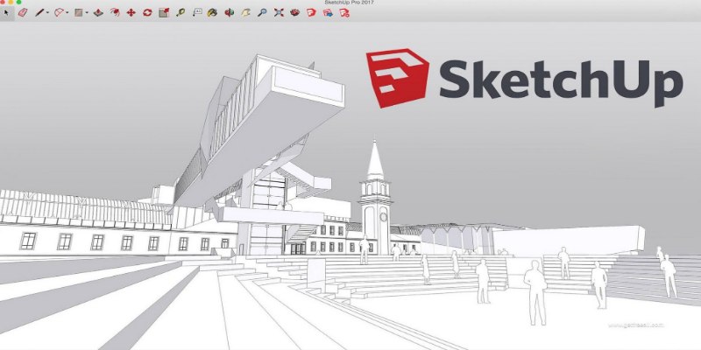Pick the Line pencil tool

click(x=39, y=13)
